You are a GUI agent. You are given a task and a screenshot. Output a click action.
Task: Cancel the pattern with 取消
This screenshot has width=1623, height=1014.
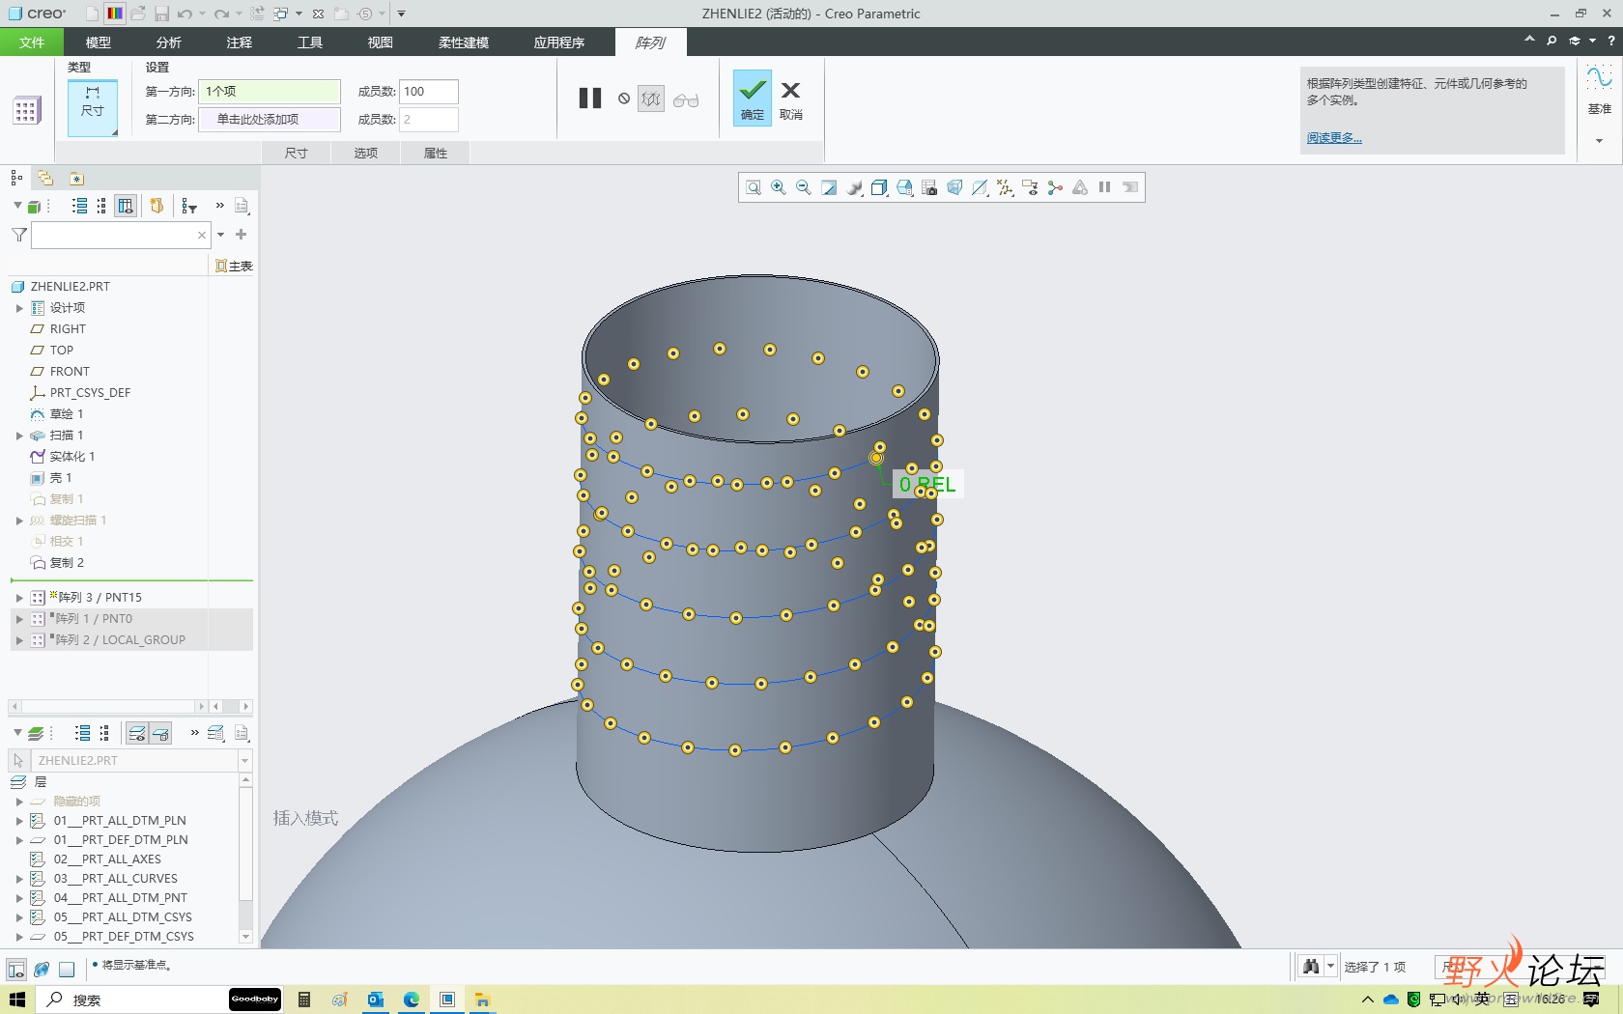pos(790,99)
